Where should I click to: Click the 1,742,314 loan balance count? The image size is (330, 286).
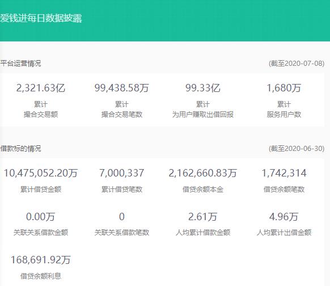point(284,173)
